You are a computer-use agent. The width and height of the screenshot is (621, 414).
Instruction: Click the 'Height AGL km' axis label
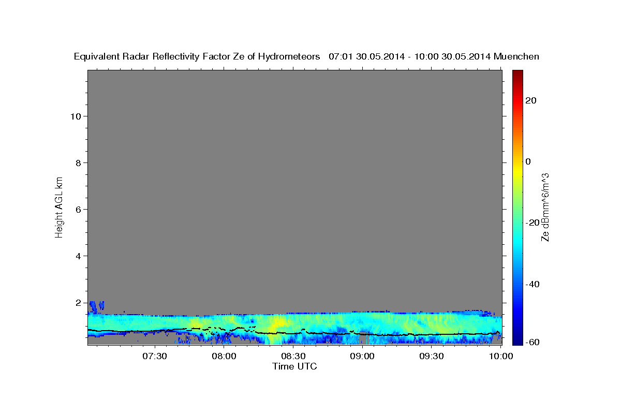click(x=60, y=206)
